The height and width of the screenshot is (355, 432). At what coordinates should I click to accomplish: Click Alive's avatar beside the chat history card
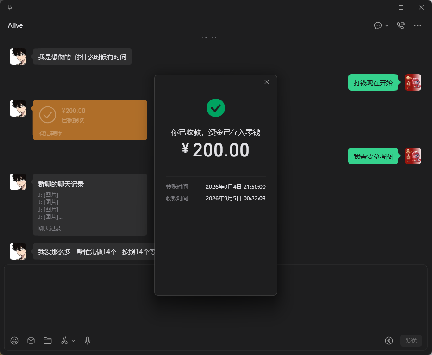tap(18, 182)
